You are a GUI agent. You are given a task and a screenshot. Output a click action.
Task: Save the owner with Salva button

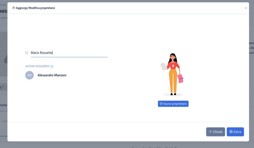235,132
